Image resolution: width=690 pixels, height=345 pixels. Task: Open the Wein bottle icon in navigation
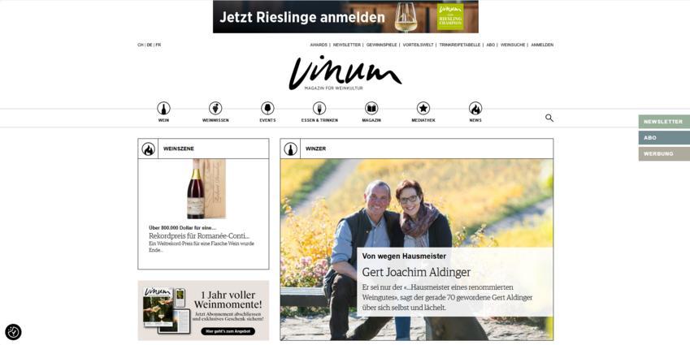click(x=163, y=108)
